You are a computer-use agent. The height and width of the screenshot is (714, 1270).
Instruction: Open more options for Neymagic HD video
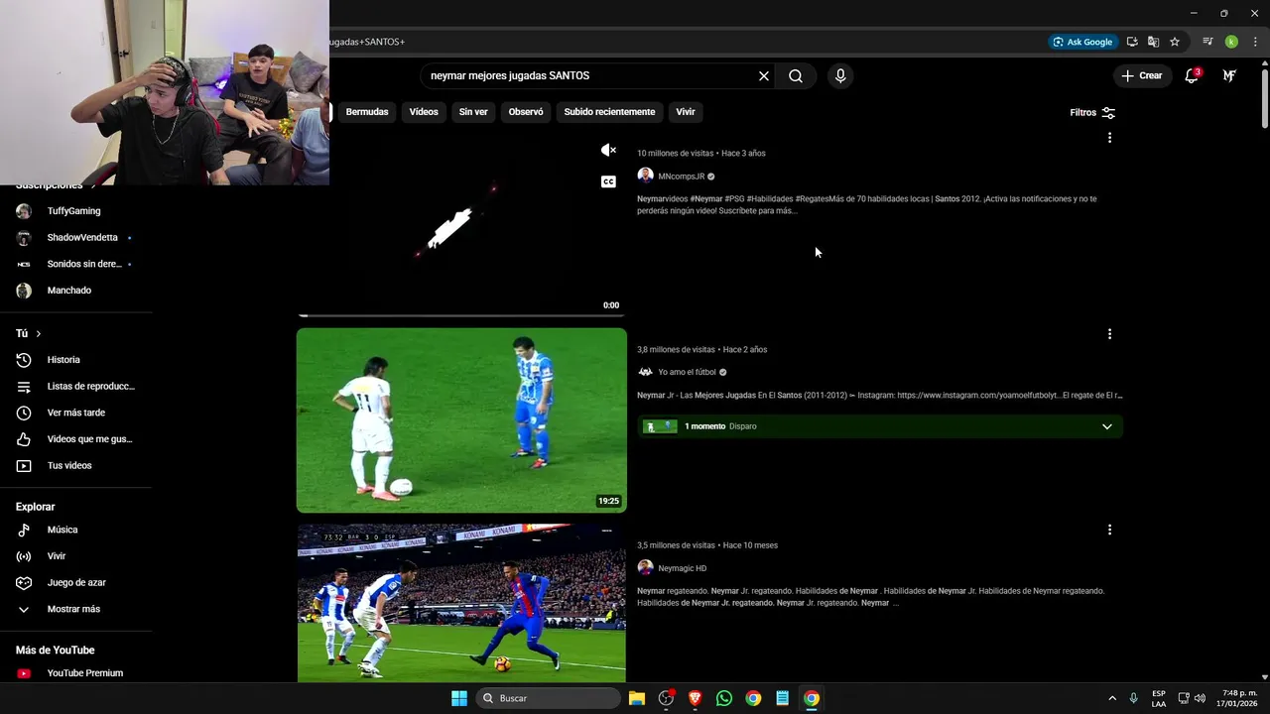1109,531
